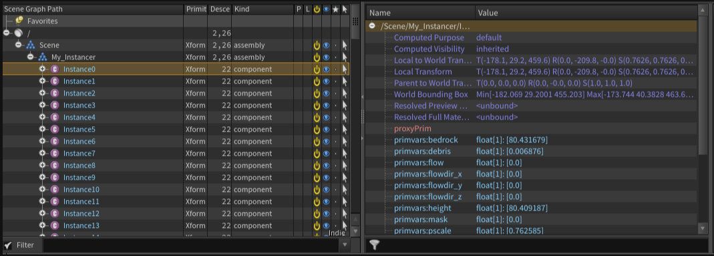Expand the Instance0 tree node
Screen dimensions: 714x256
[x=42, y=70]
